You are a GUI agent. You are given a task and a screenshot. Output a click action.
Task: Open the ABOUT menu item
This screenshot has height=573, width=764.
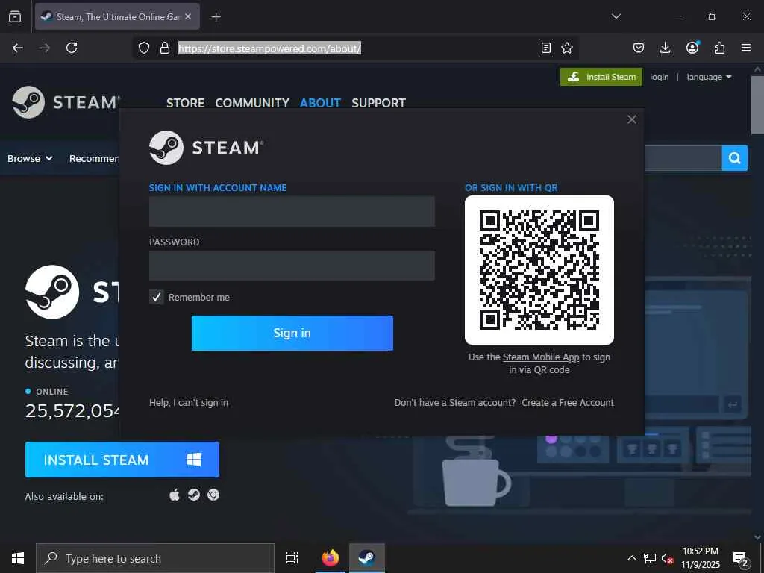(x=320, y=103)
